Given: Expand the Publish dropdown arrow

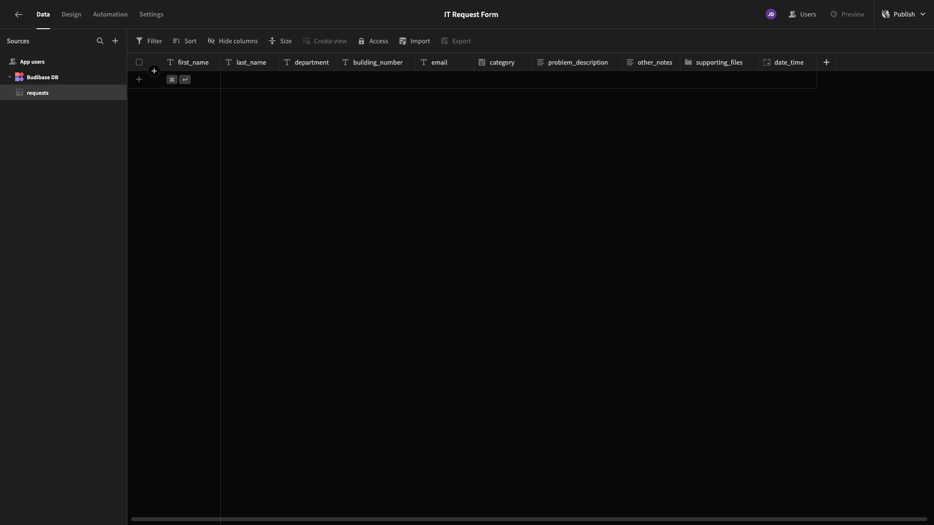Looking at the screenshot, I should point(923,14).
